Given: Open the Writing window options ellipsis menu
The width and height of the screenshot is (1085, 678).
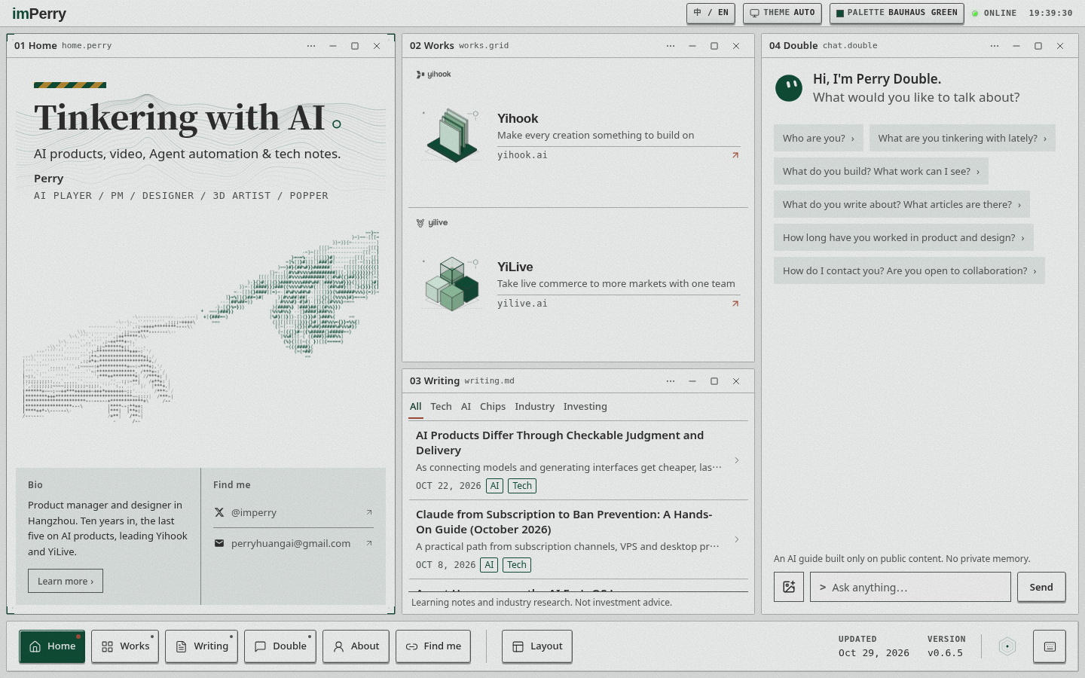Looking at the screenshot, I should point(671,381).
